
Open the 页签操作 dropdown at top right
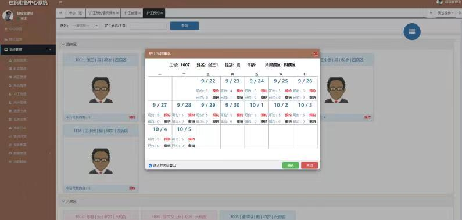(445, 13)
